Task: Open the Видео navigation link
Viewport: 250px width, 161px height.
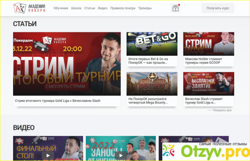Action: (103, 8)
